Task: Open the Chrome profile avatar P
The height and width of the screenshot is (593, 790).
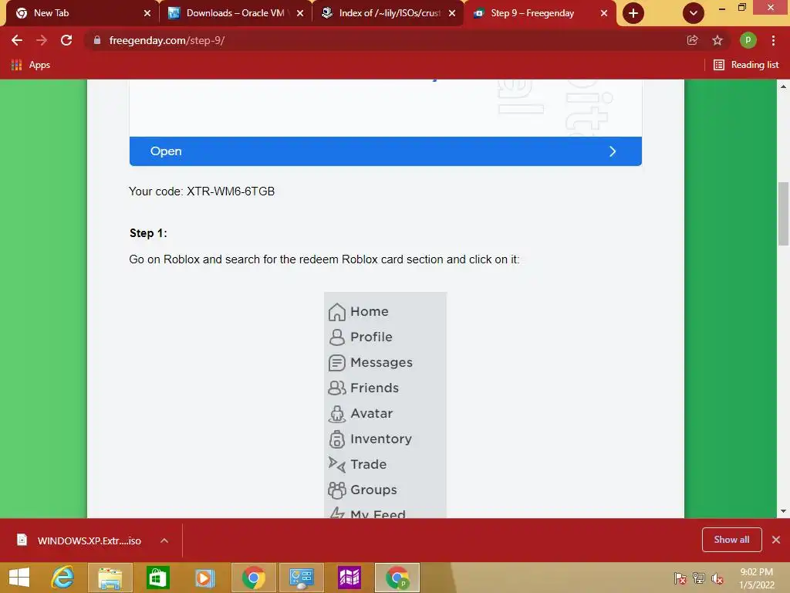Action: point(748,40)
